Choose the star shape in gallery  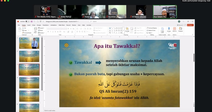click(121, 33)
